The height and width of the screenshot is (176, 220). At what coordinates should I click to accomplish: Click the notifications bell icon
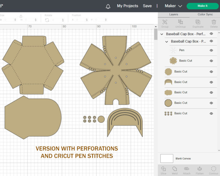[x=108, y=6]
